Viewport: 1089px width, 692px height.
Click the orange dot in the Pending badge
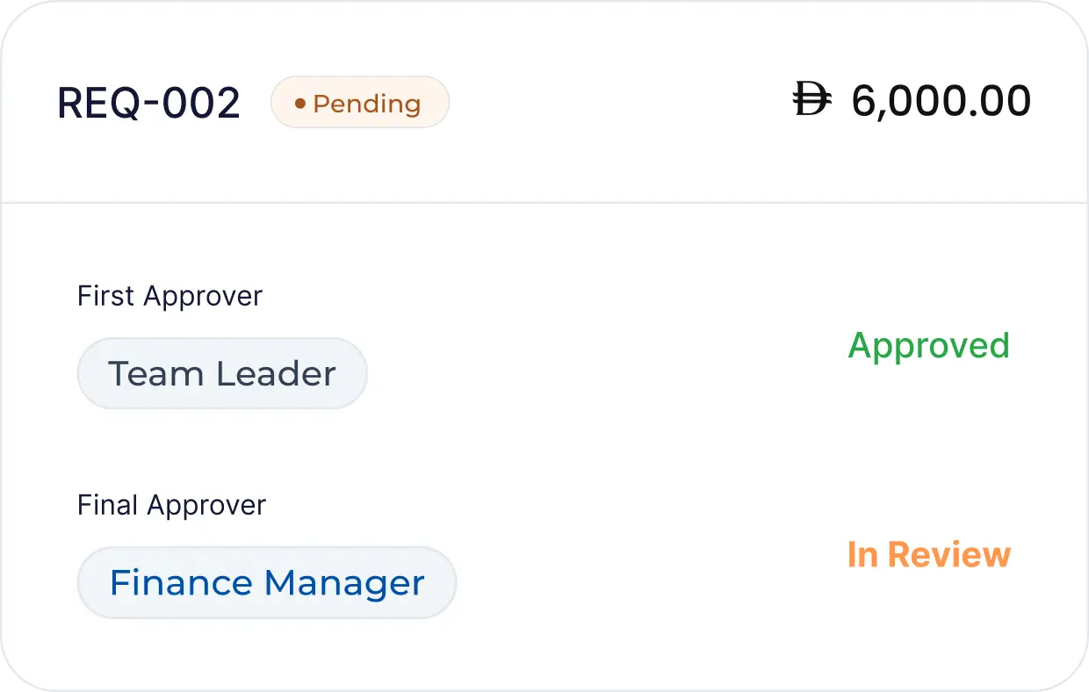point(299,104)
